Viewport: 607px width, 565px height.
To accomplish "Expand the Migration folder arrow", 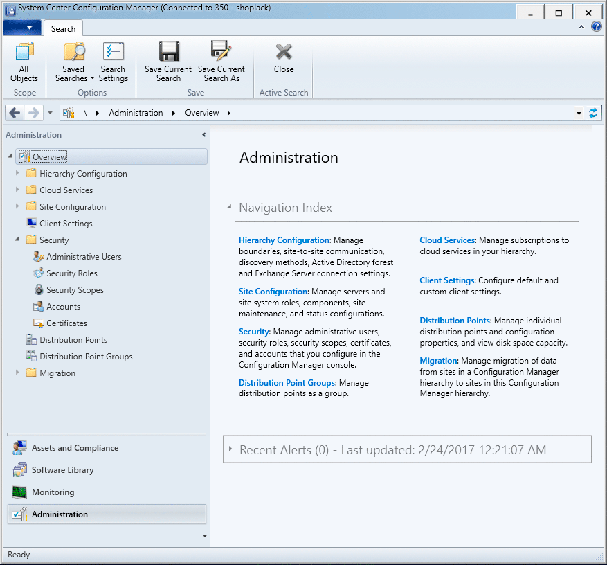I will [x=17, y=372].
